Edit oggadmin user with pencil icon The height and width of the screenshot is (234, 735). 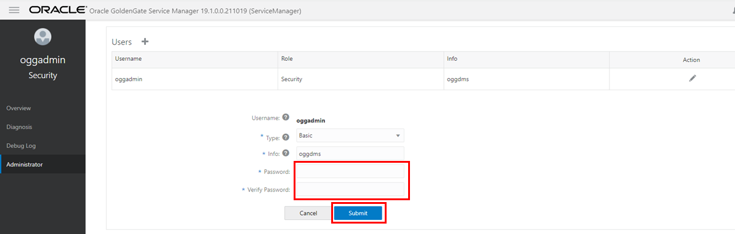693,79
